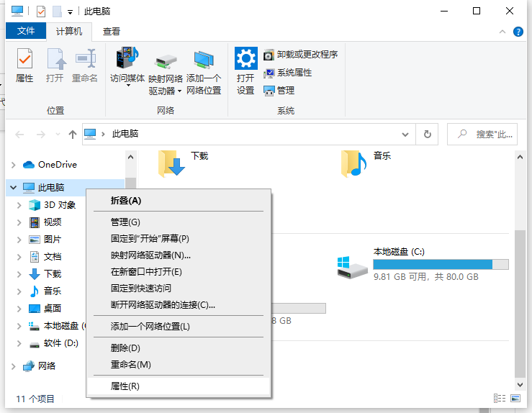Screen dimensions: 532x413
Task: Open Access media (访问媒体) ribbon button
Action: pyautogui.click(x=127, y=67)
